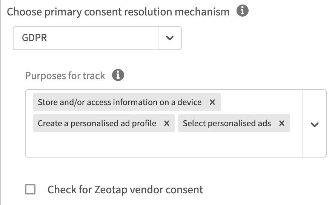This screenshot has width=335, height=205.
Task: Click info icon beside consent resolution mechanism
Action: click(x=242, y=11)
